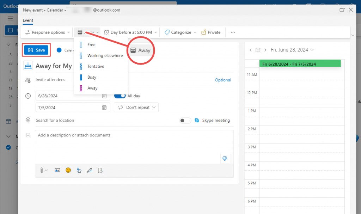
Task: Open the event reminder clock icon
Action: click(106, 32)
